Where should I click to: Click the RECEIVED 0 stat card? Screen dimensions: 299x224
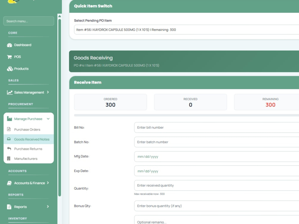click(x=190, y=102)
